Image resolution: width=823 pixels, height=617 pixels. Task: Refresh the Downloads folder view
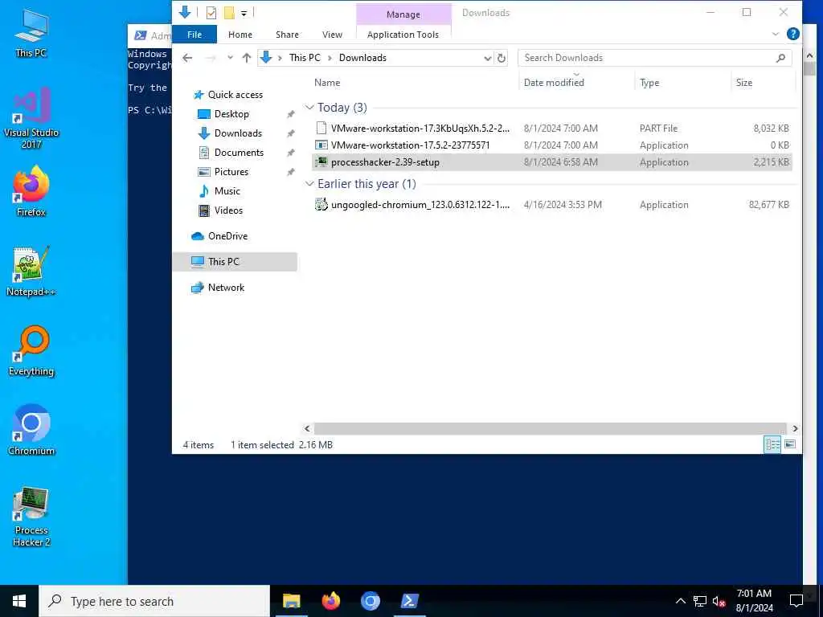(502, 58)
